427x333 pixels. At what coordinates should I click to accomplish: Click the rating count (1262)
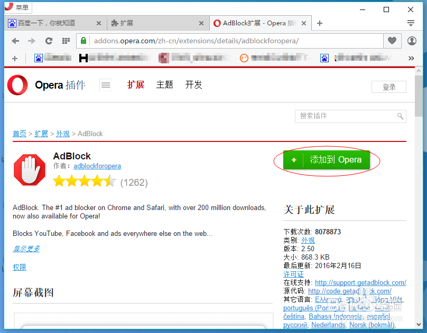tap(134, 183)
